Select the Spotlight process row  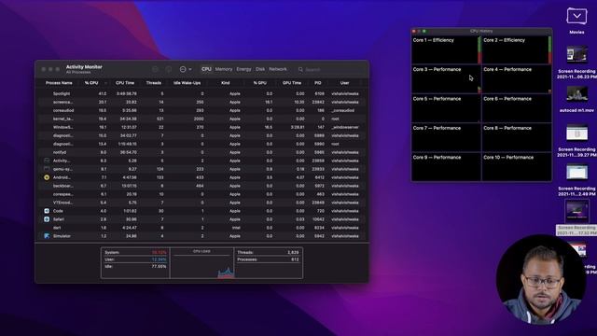point(201,93)
